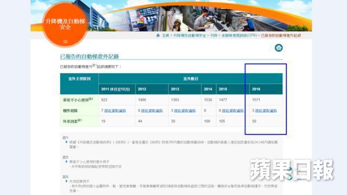Screen dimensions: 347x195
Task: Open the 承辦商表現評級(CPR) breadcrumb
Action: tap(239, 35)
